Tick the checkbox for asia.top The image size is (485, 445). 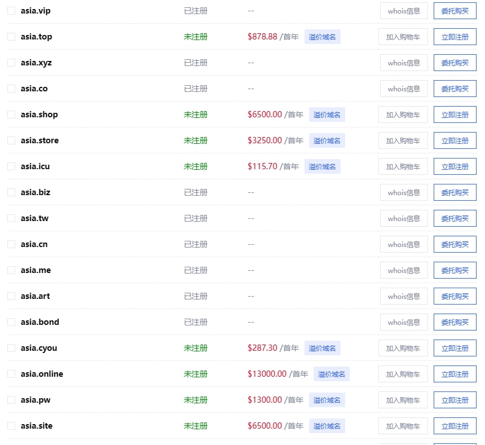click(x=11, y=37)
